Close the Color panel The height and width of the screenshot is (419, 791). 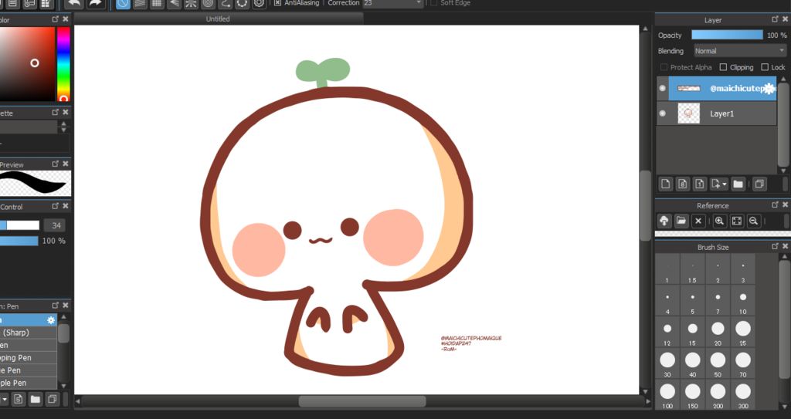pyautogui.click(x=66, y=19)
